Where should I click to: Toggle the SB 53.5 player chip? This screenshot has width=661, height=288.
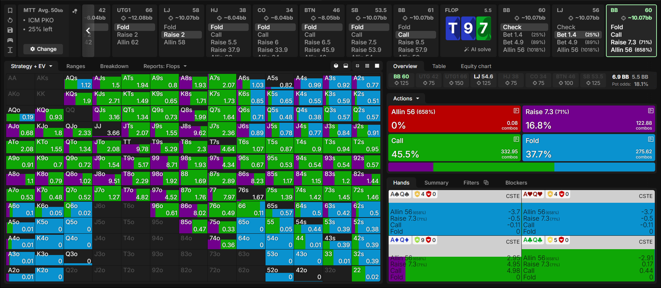pos(593,80)
